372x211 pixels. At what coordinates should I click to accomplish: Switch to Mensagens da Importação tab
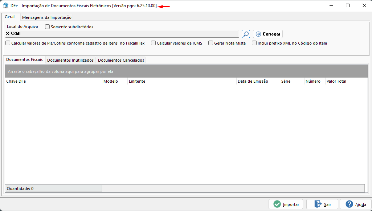[46, 17]
